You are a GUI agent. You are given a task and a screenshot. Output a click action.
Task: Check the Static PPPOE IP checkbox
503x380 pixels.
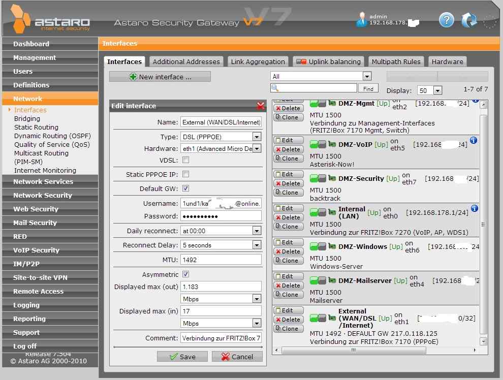click(x=185, y=174)
